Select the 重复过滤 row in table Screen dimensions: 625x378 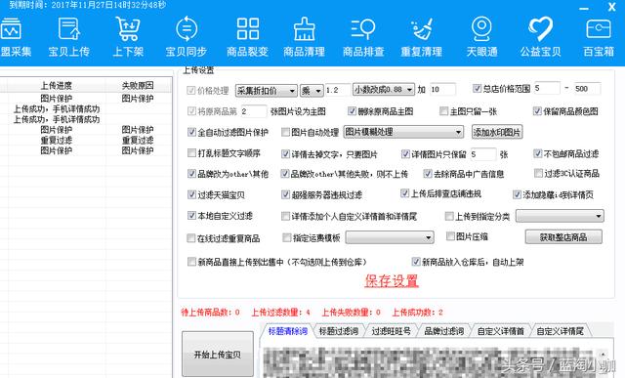(86, 140)
